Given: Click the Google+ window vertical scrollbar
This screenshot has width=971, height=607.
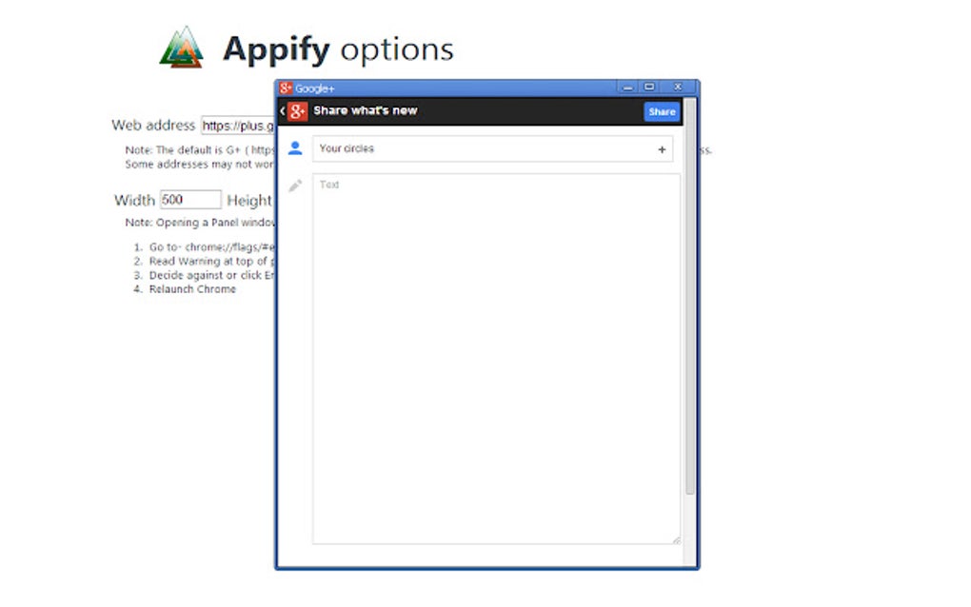Looking at the screenshot, I should [x=690, y=297].
